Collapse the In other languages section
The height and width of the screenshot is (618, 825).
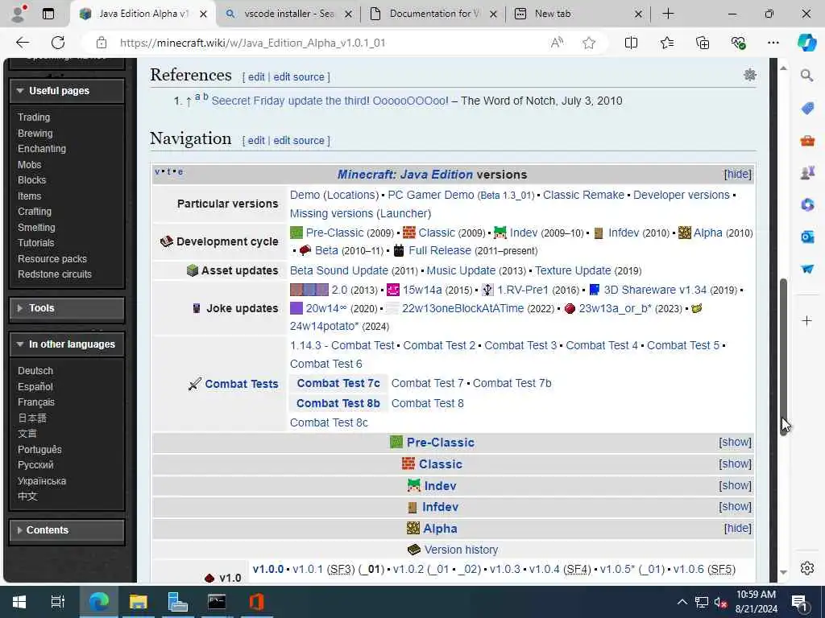[67, 344]
